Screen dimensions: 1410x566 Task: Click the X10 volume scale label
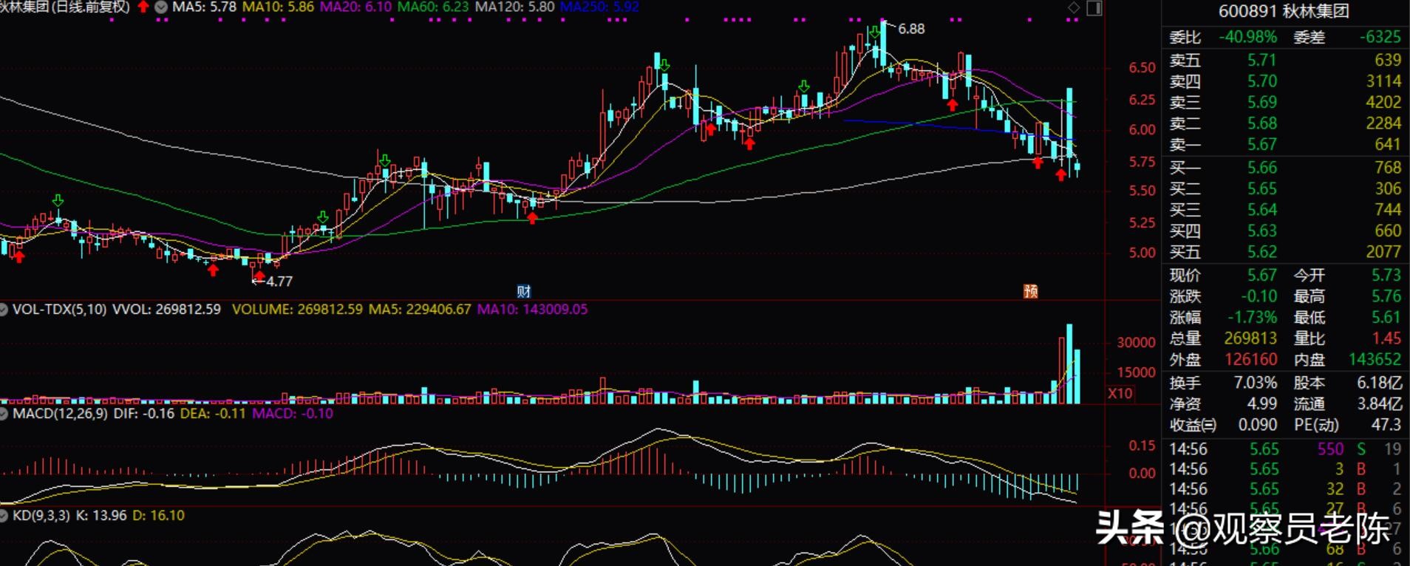point(1120,394)
